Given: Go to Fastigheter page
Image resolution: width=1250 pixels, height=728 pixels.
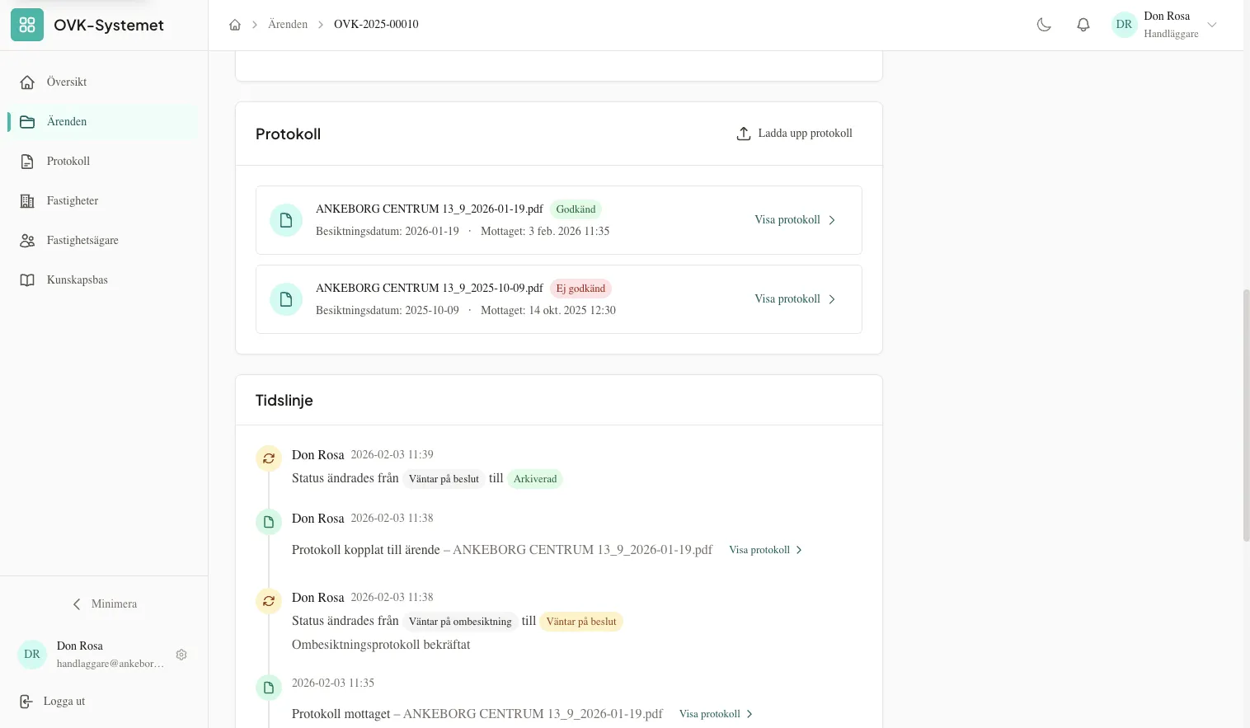Looking at the screenshot, I should (x=73, y=200).
